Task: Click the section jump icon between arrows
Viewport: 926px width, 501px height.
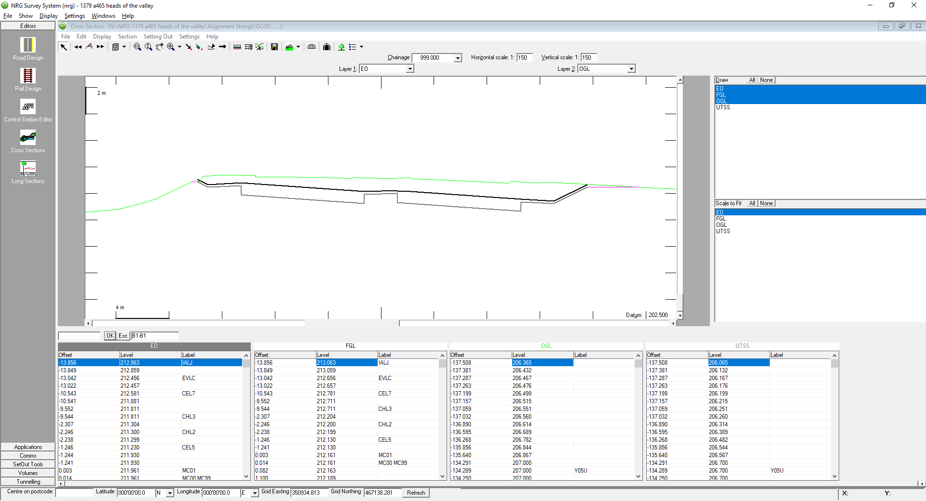Action: (89, 47)
